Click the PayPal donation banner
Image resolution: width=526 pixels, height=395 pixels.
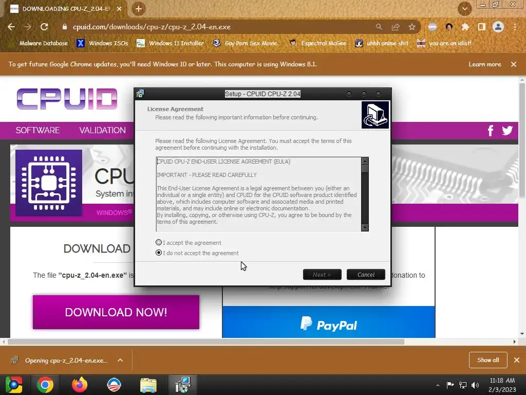click(329, 322)
